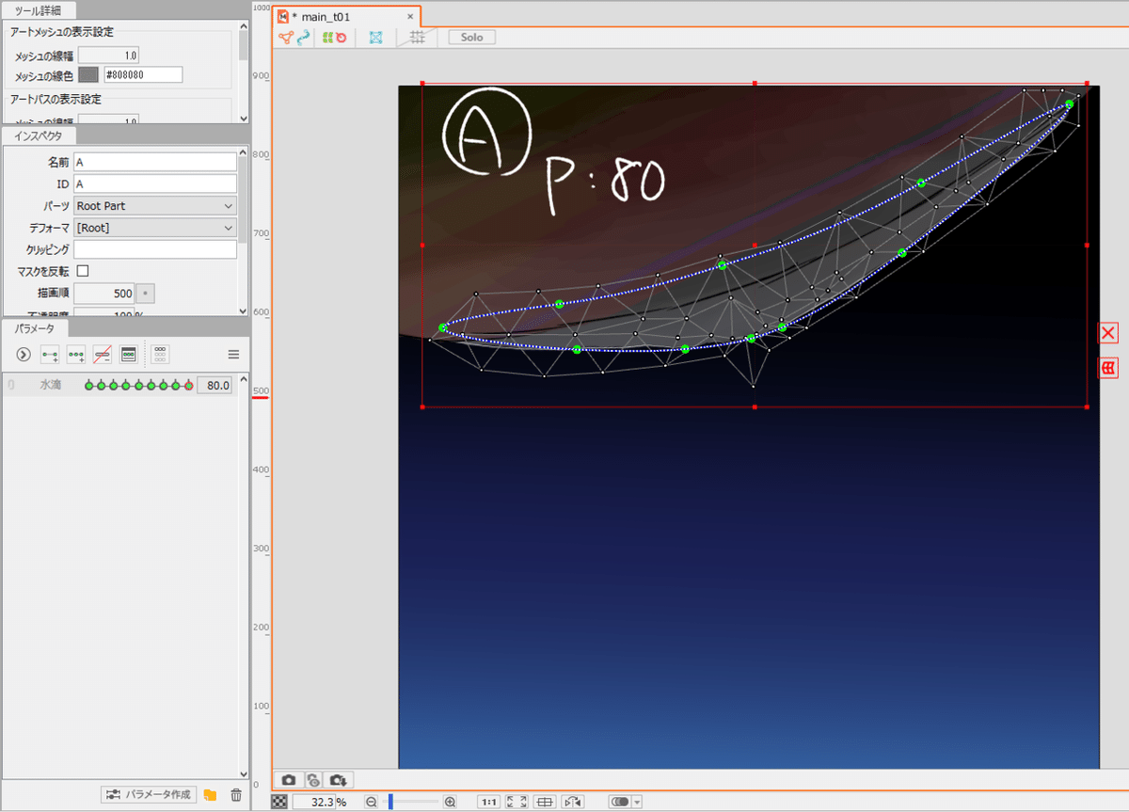Click the 描画順 value field showing 500

pyautogui.click(x=105, y=294)
